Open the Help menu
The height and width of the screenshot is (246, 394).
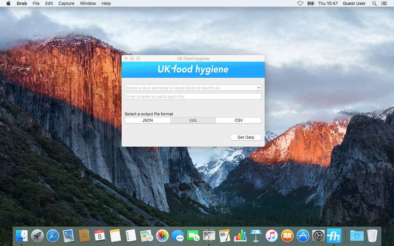(106, 3)
